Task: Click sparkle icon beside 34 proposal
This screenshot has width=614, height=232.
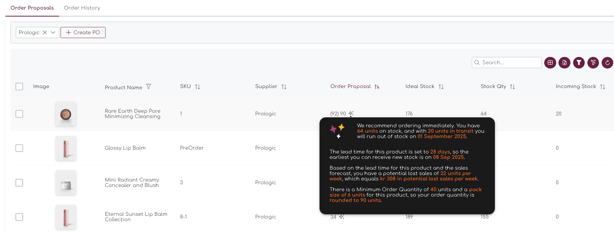Action: point(341,217)
